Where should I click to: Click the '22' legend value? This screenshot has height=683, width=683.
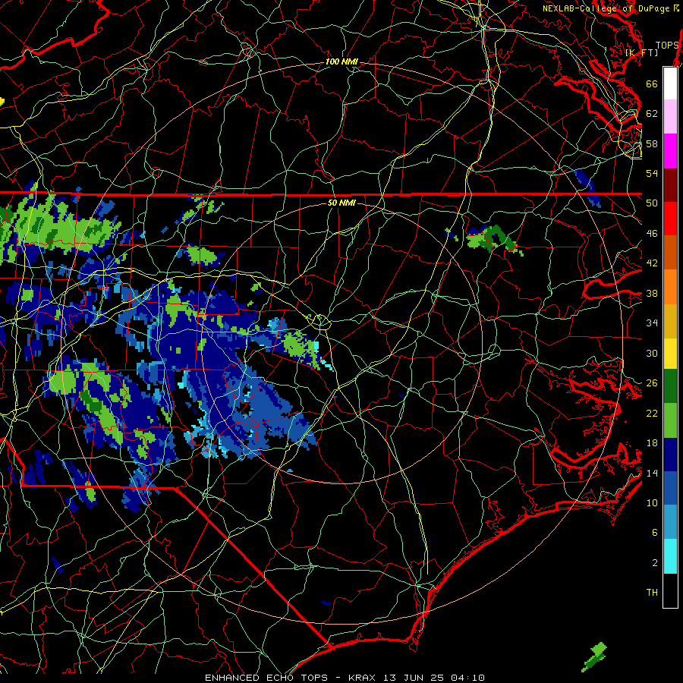pos(652,414)
